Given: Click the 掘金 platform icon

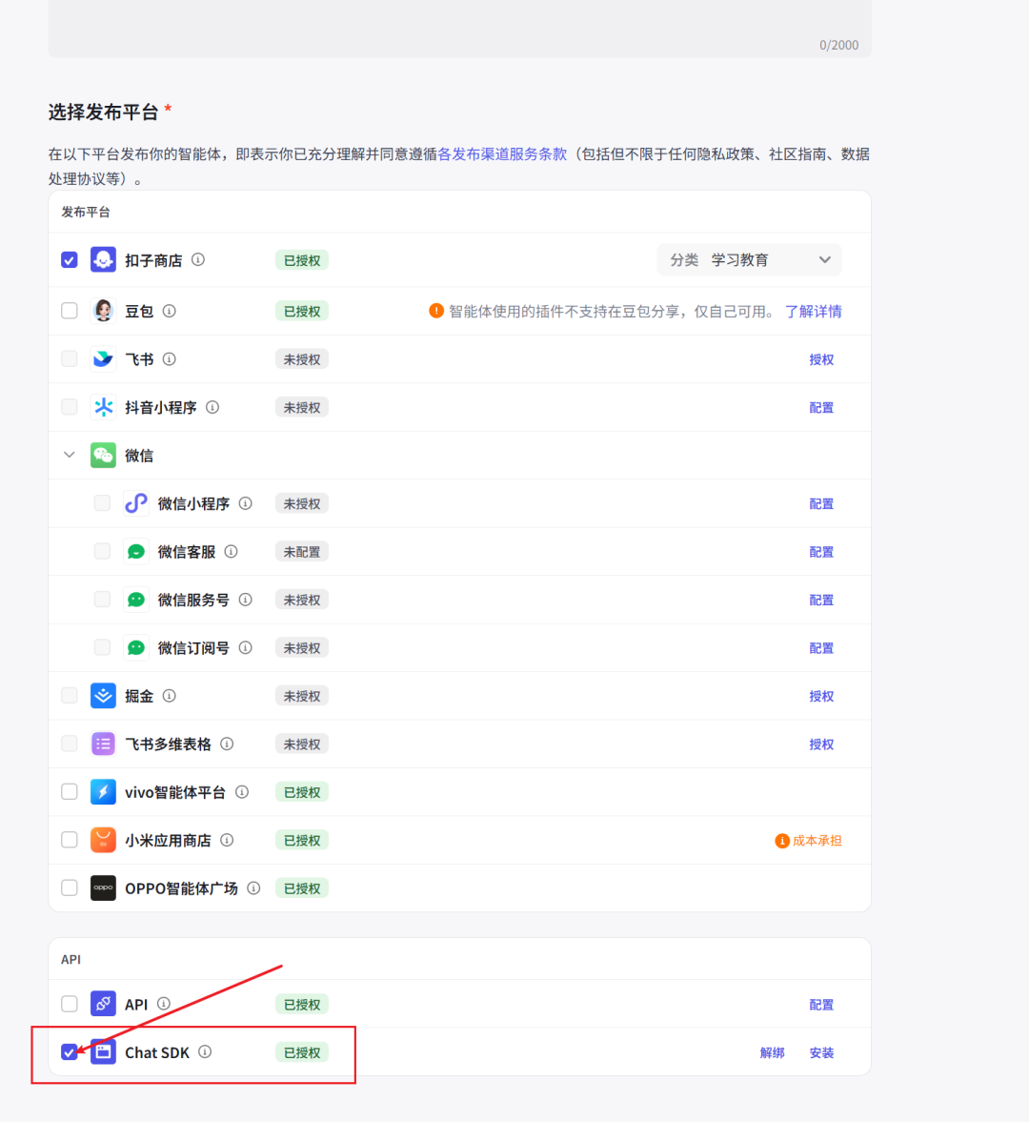Looking at the screenshot, I should [102, 695].
